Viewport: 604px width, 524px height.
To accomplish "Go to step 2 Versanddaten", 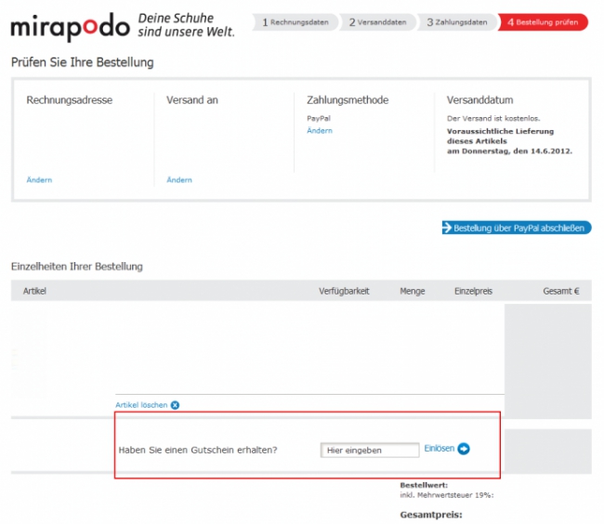I will 377,22.
